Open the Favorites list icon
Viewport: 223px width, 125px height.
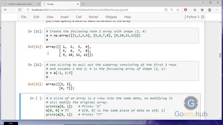(x=195, y=10)
